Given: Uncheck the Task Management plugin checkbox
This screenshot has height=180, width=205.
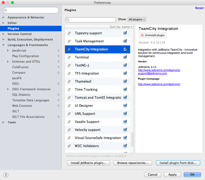Looking at the screenshot, I should [125, 41].
